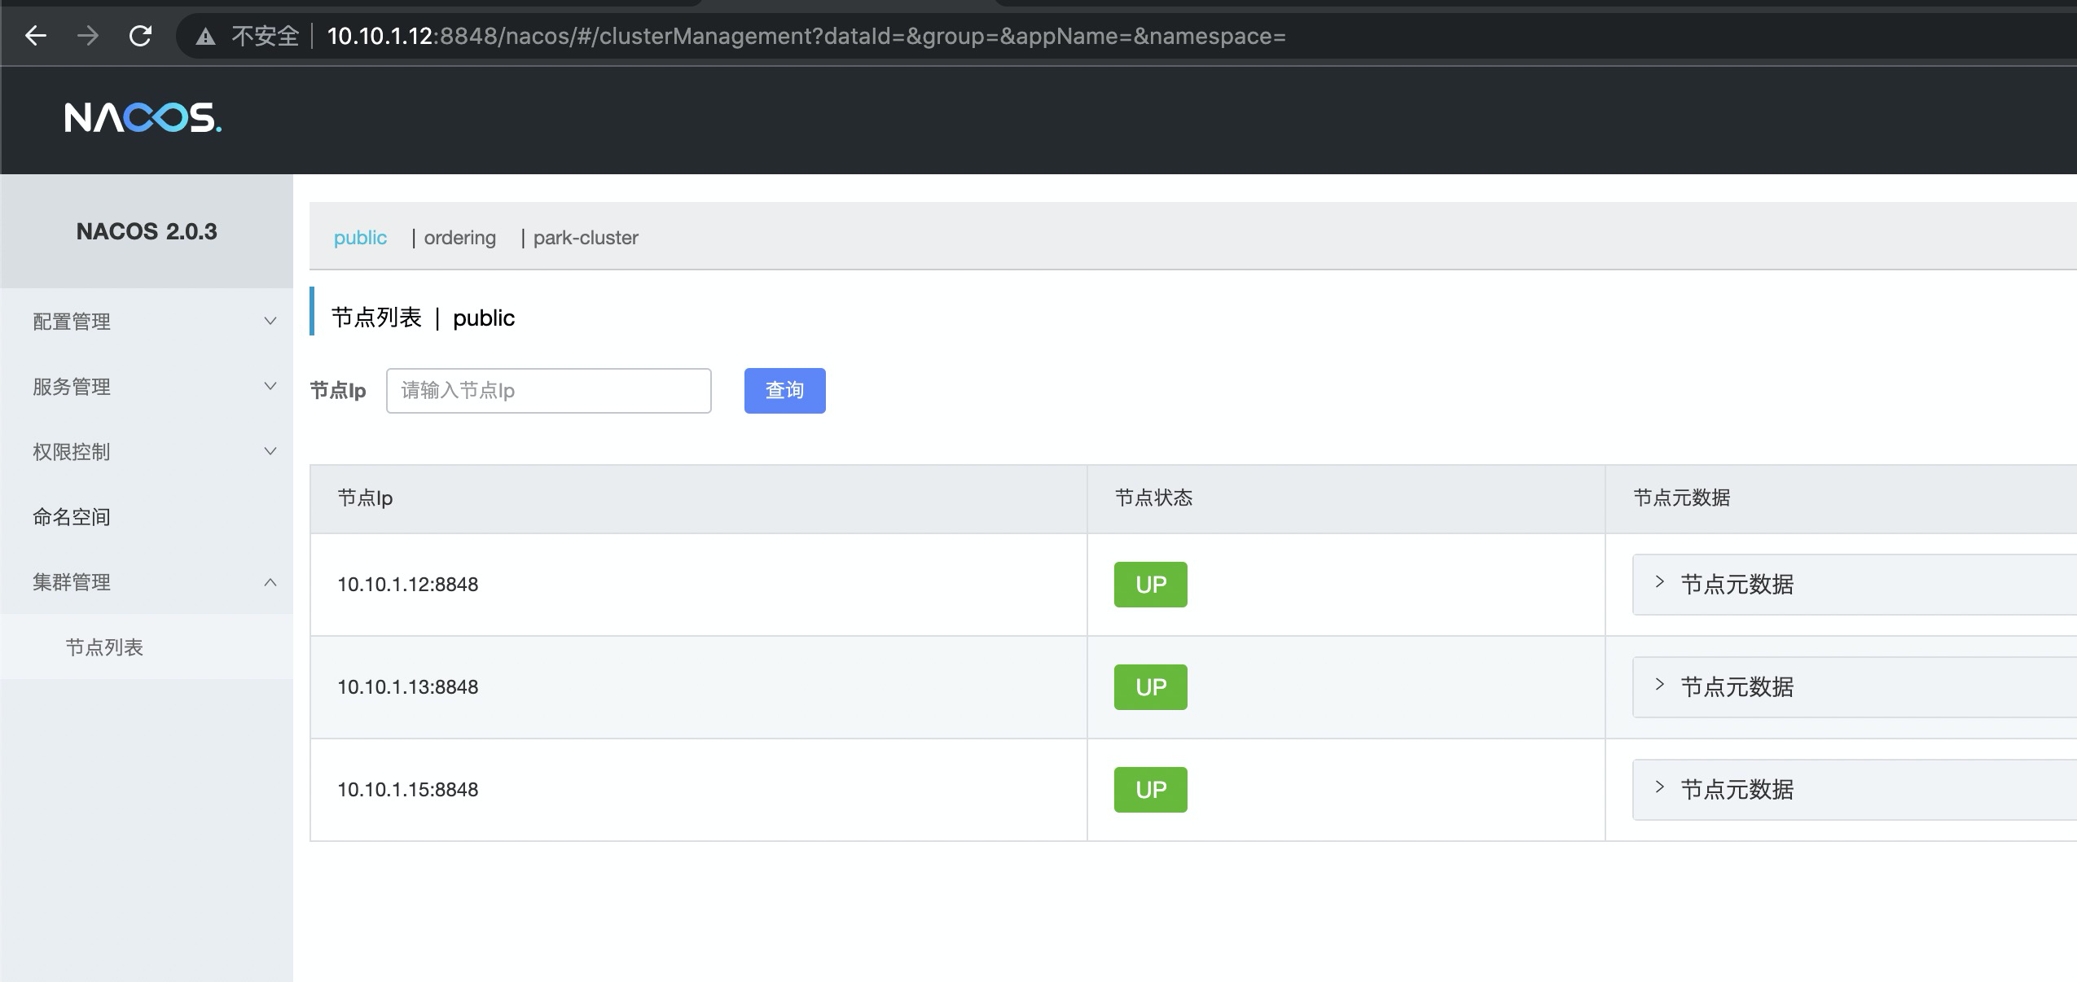Screen dimensions: 2077x982
Task: Click the UP status badge for 10.10.1.13:8848
Action: coord(1149,686)
